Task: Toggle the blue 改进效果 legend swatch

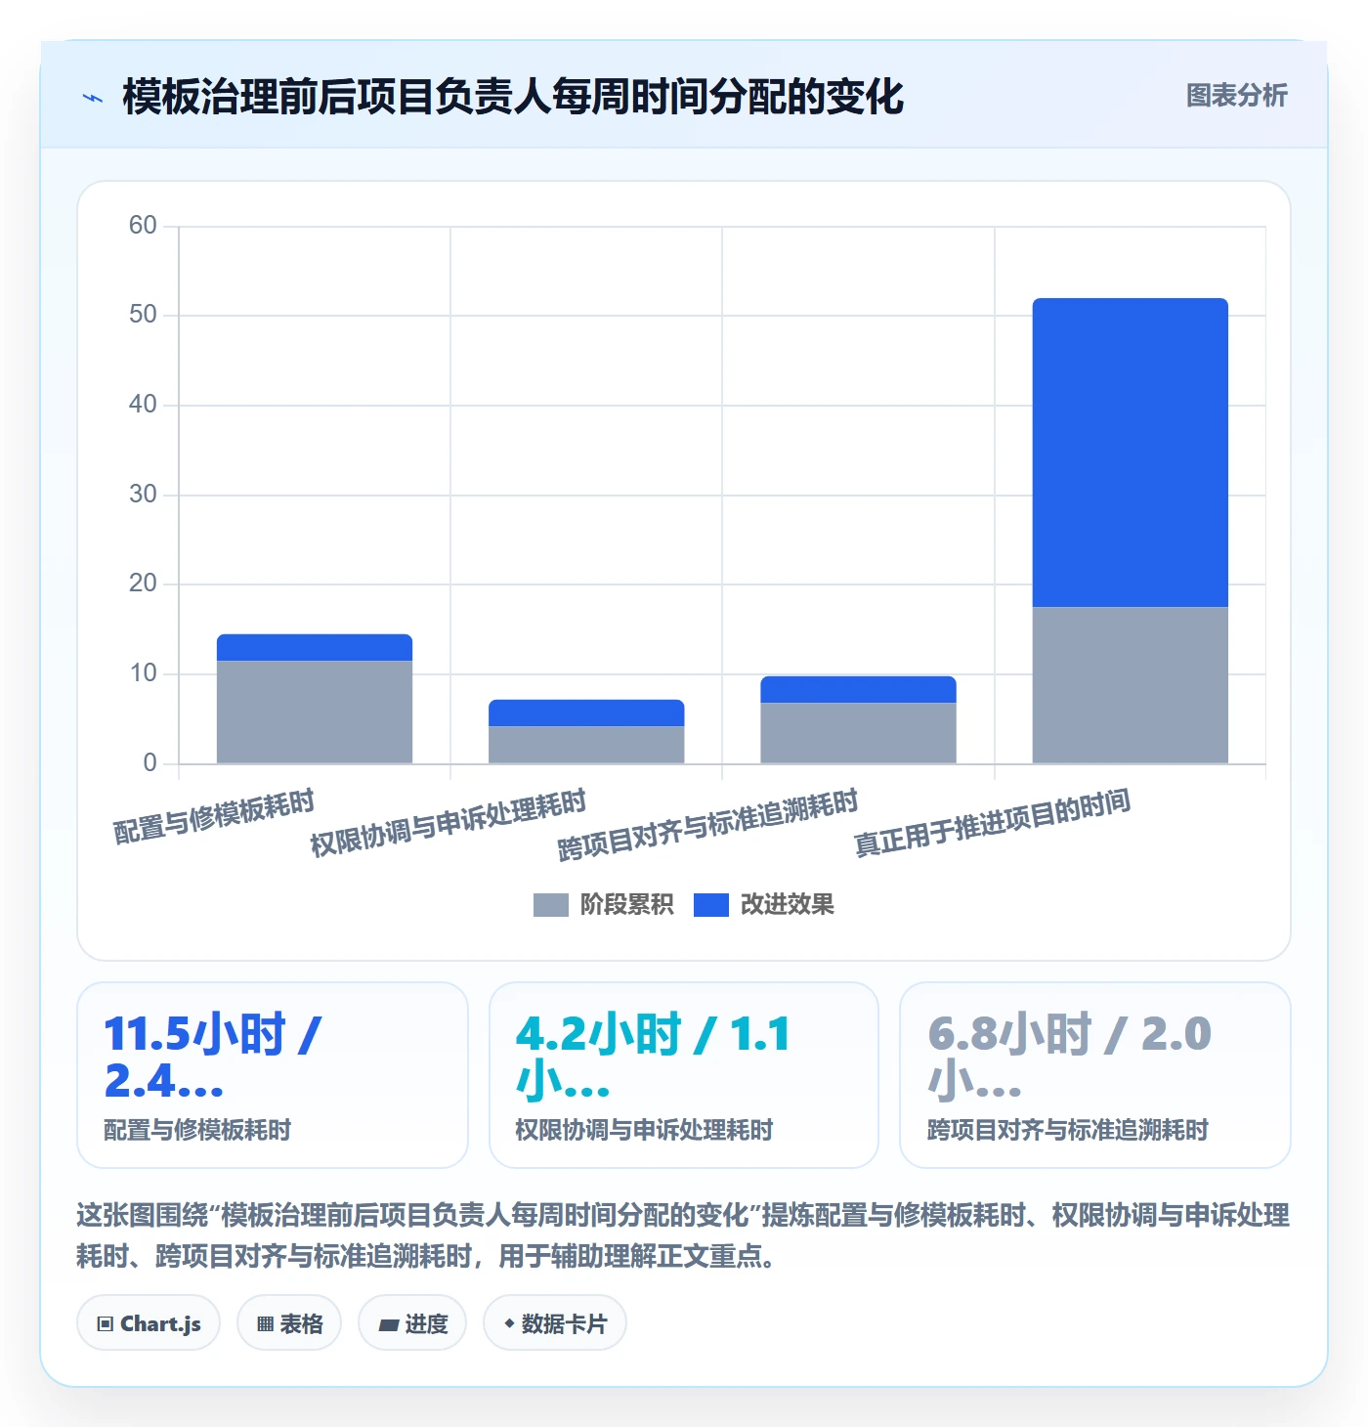Action: (x=710, y=905)
